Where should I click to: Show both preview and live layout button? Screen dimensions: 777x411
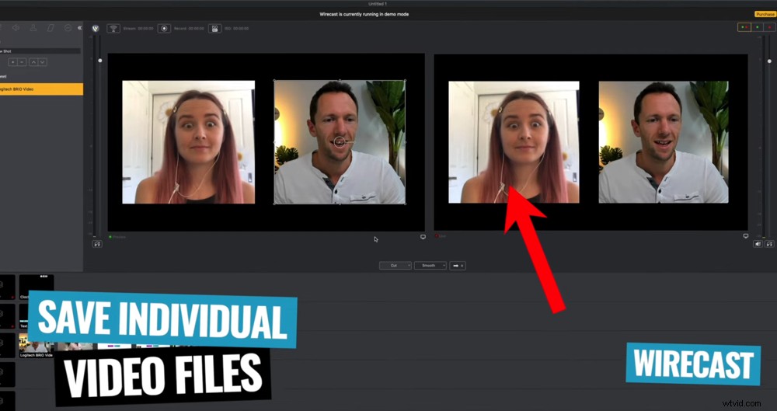coord(744,28)
